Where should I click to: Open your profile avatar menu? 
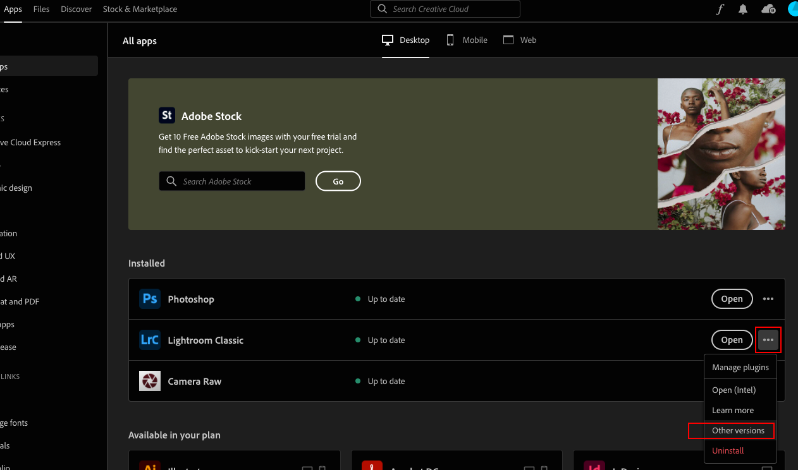coord(792,9)
